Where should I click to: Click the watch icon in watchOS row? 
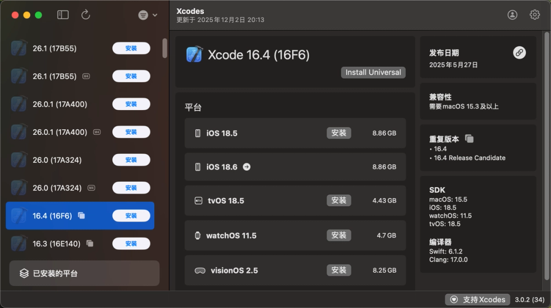(198, 235)
